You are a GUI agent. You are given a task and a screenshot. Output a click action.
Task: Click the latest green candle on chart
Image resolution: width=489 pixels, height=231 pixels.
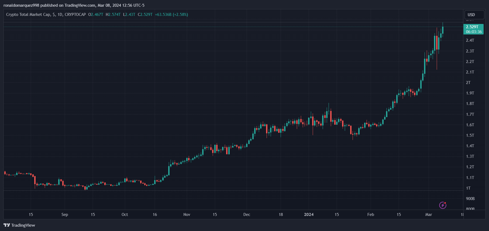(443, 30)
